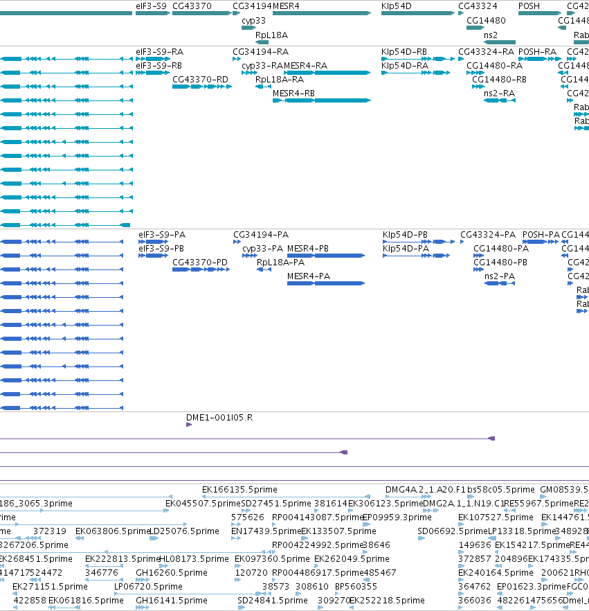Click the DME1-001I05.R feature label
589x611 pixels.
(x=219, y=418)
